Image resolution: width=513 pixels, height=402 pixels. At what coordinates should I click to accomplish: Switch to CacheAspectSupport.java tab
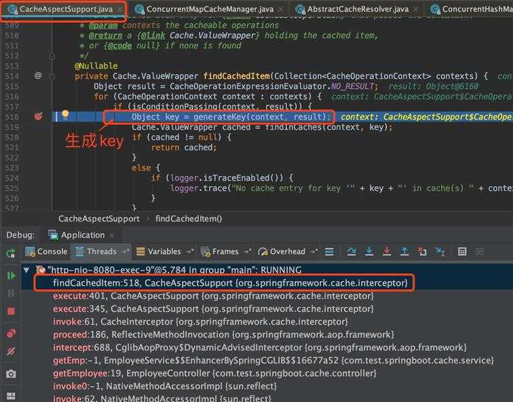coord(63,9)
